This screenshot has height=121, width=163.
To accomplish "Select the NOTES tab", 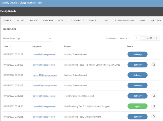I will point(61,20).
